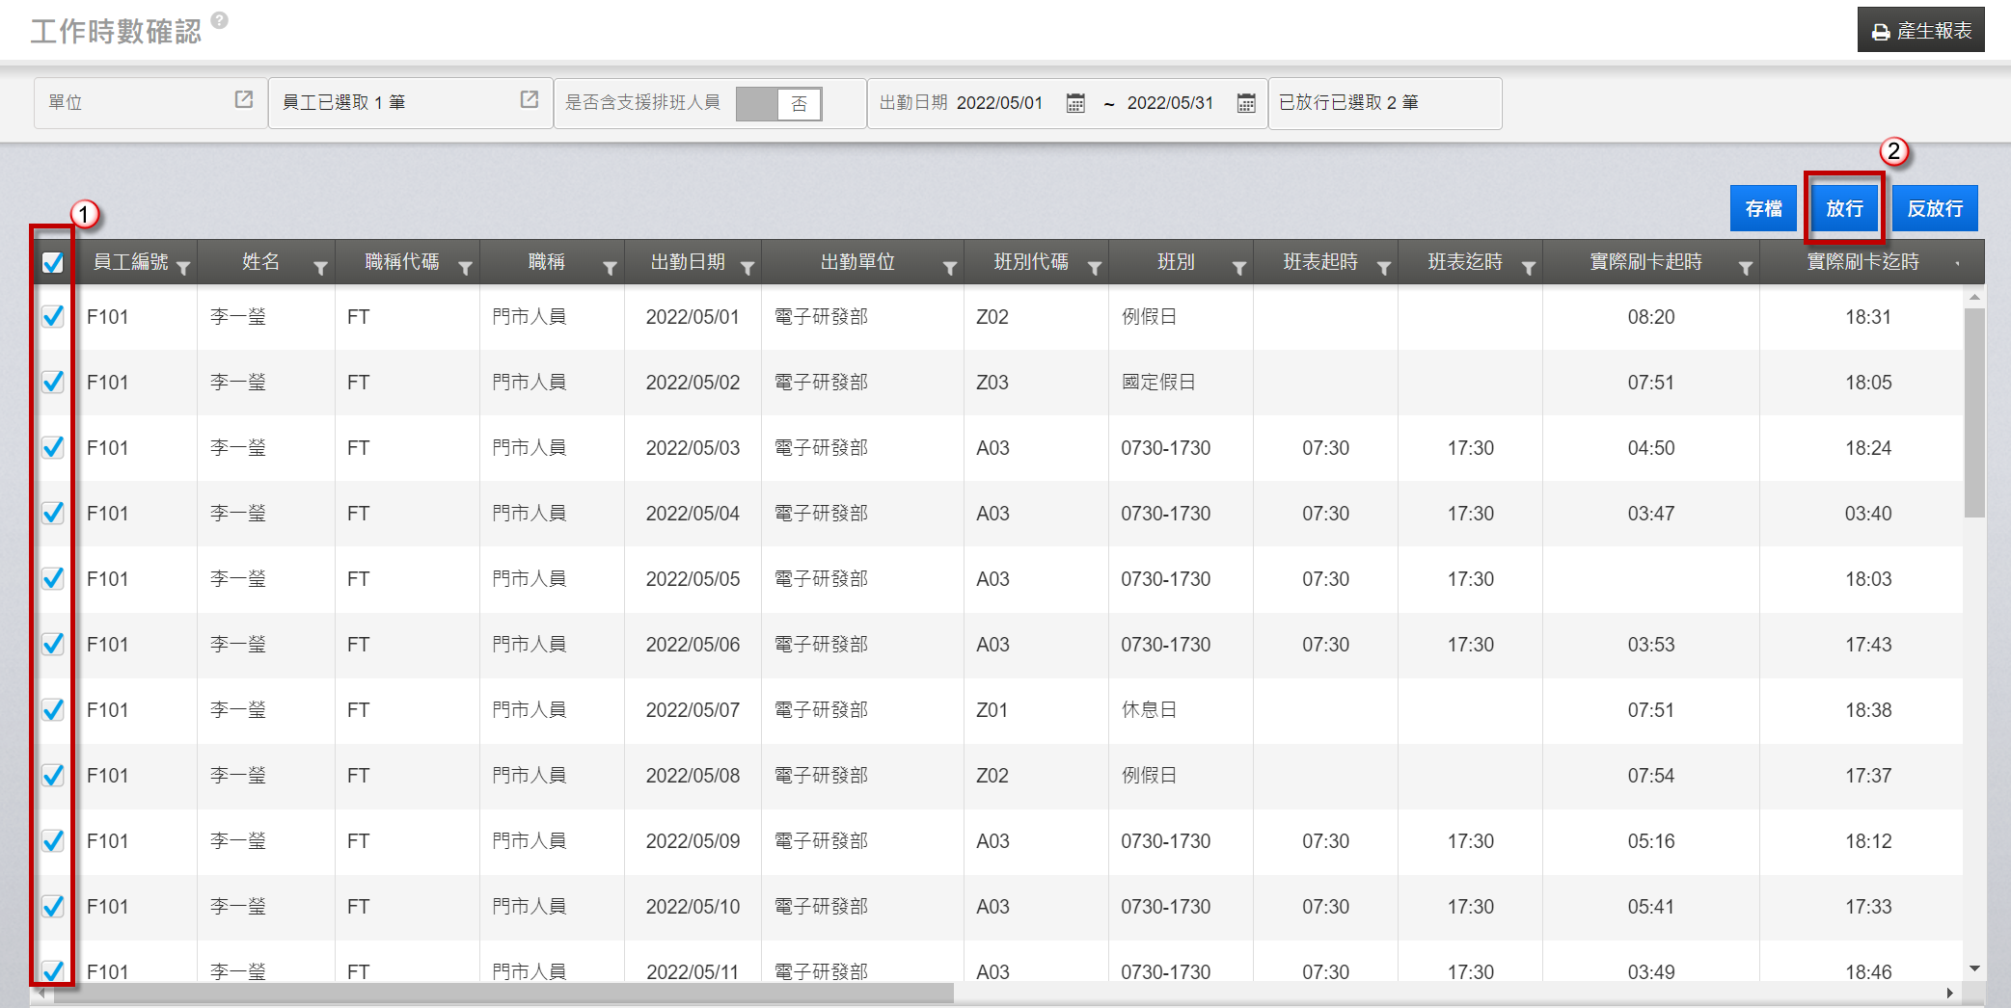This screenshot has height=1008, width=2011.
Task: Filter the 出勤日期 column
Action: (747, 268)
